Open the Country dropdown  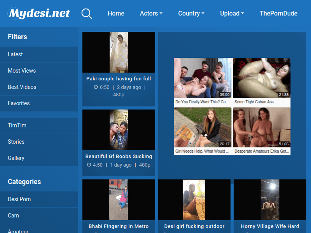tap(191, 14)
